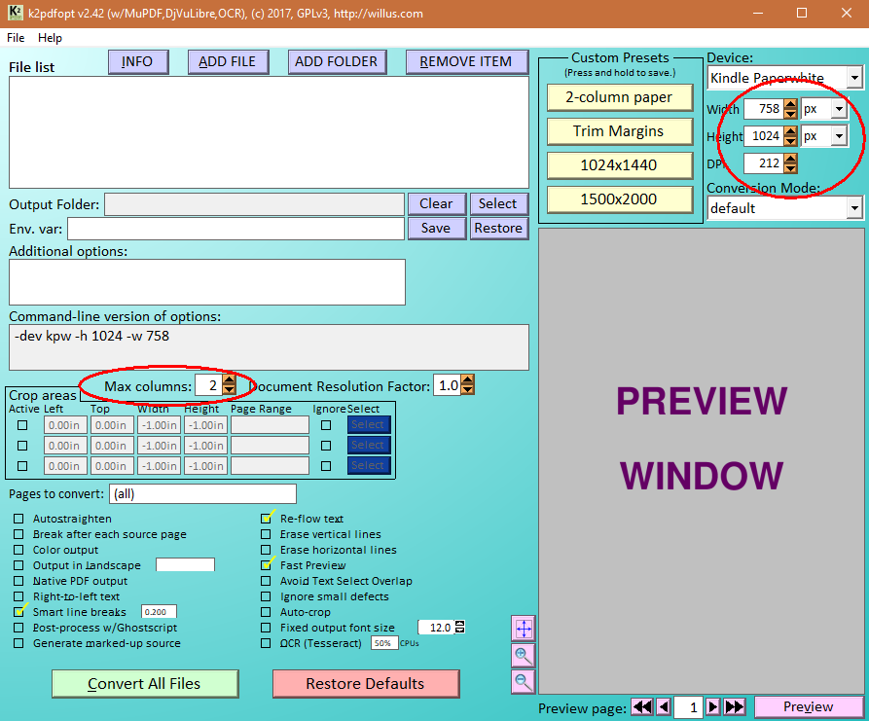The image size is (869, 721).
Task: Click the Preview page number field
Action: pos(688,707)
